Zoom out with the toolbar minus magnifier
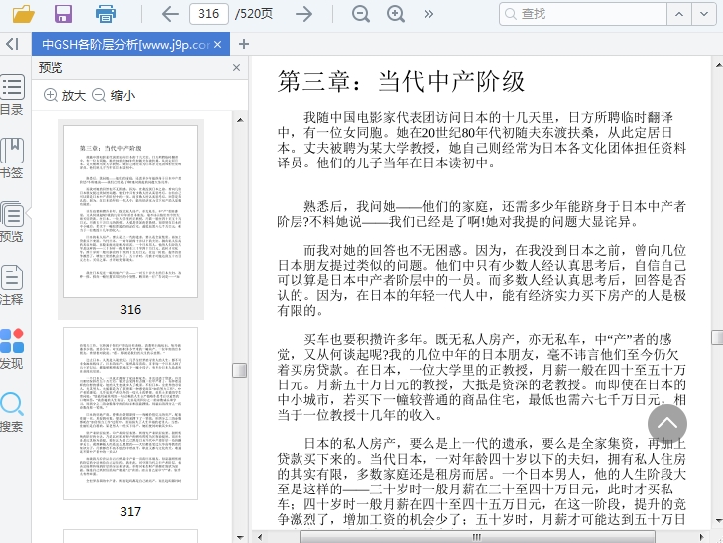 361,14
